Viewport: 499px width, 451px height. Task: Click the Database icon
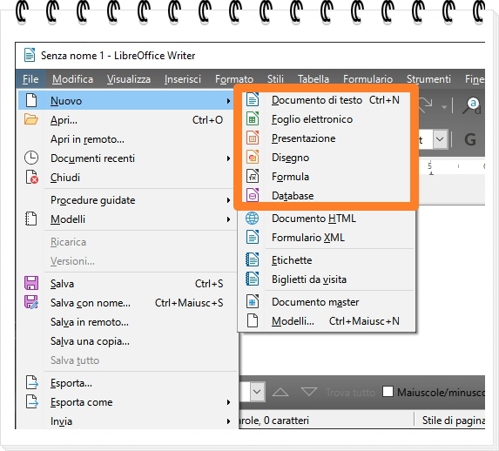coord(253,195)
